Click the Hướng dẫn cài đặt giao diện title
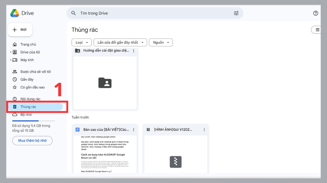Screen dimensions: 327x183 click(x=106, y=51)
